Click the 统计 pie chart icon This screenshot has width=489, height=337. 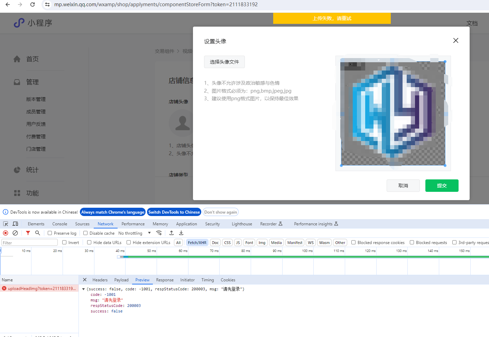pyautogui.click(x=17, y=170)
